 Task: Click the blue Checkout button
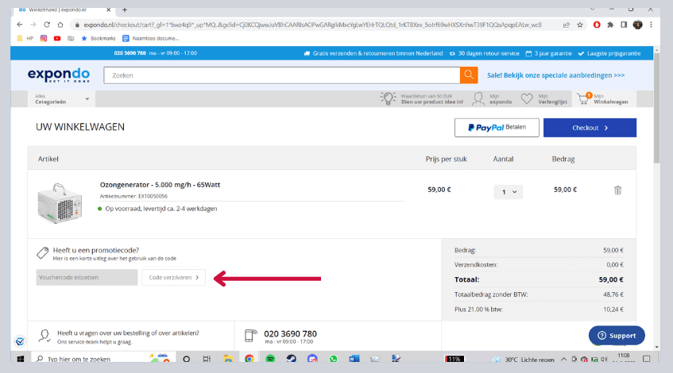[590, 128]
